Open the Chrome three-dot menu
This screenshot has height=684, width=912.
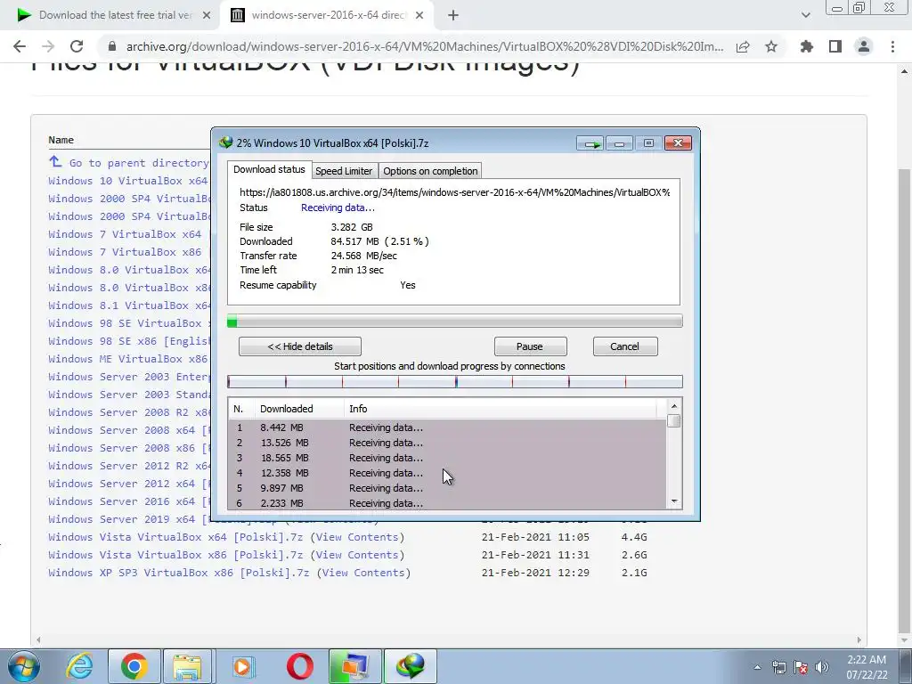[x=892, y=46]
